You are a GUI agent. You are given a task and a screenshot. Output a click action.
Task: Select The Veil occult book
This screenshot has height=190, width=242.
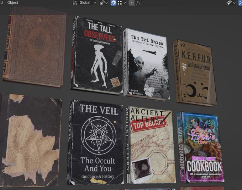coord(95,142)
